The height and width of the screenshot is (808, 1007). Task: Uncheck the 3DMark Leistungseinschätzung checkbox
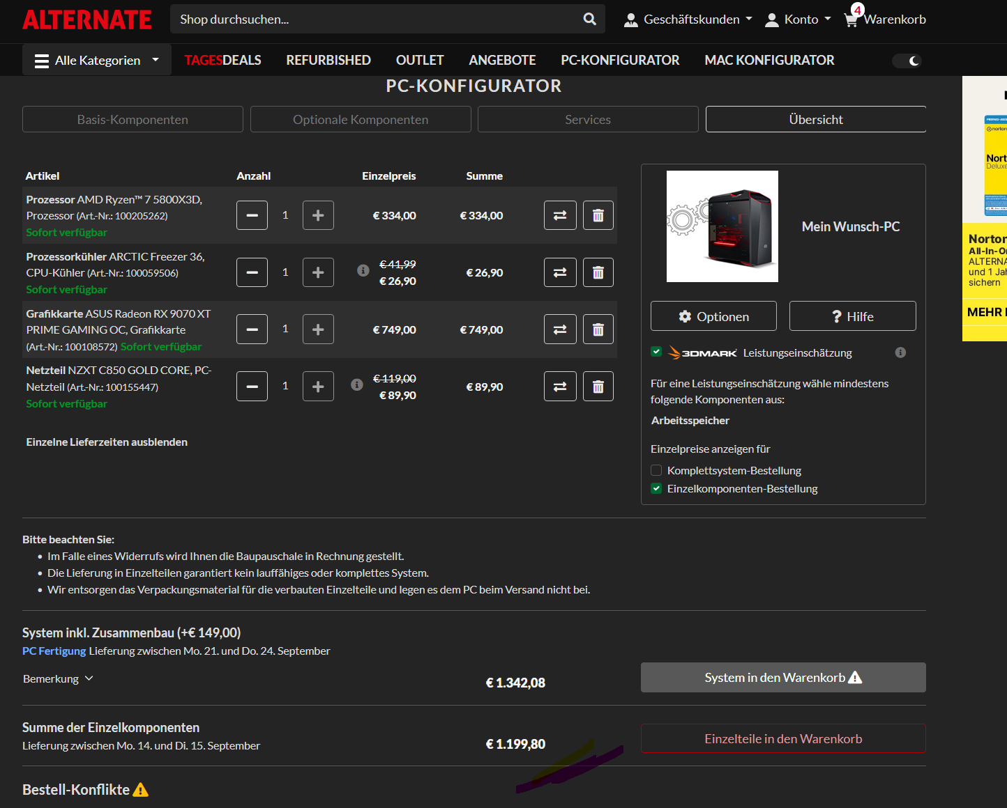(x=656, y=352)
